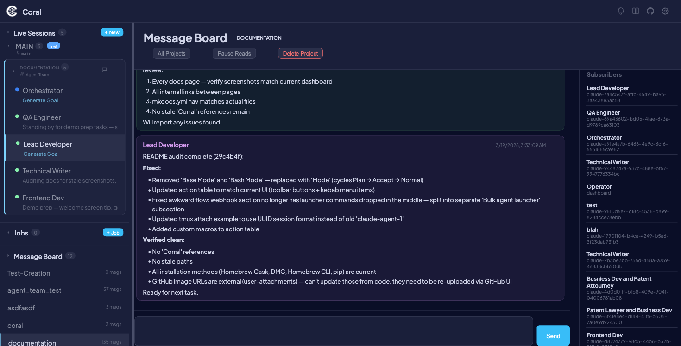The image size is (681, 346).
Task: Open notifications with the bell icon
Action: point(620,11)
